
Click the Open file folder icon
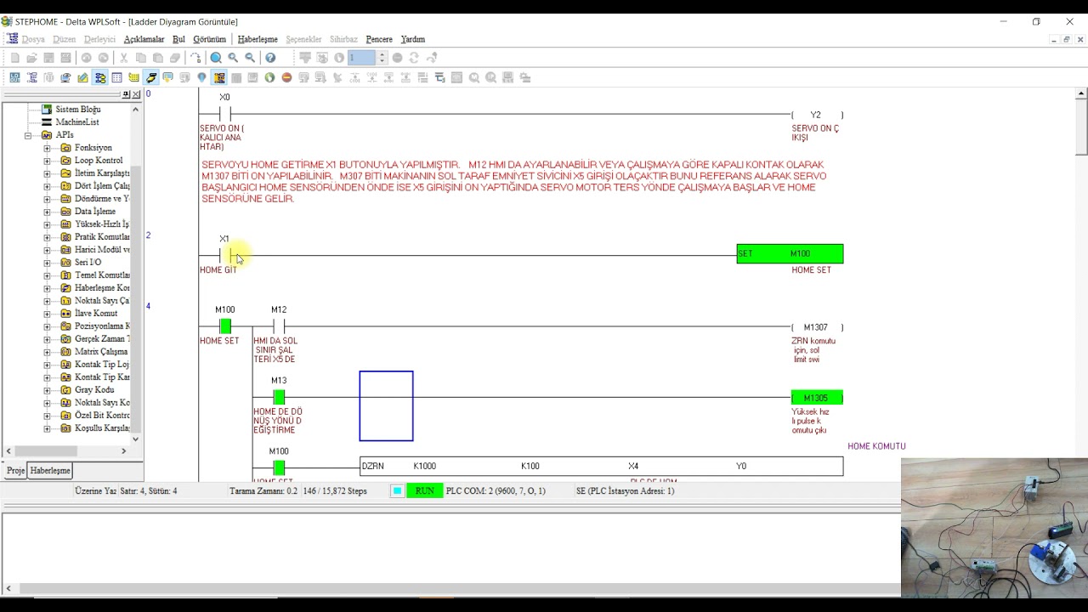(31, 58)
